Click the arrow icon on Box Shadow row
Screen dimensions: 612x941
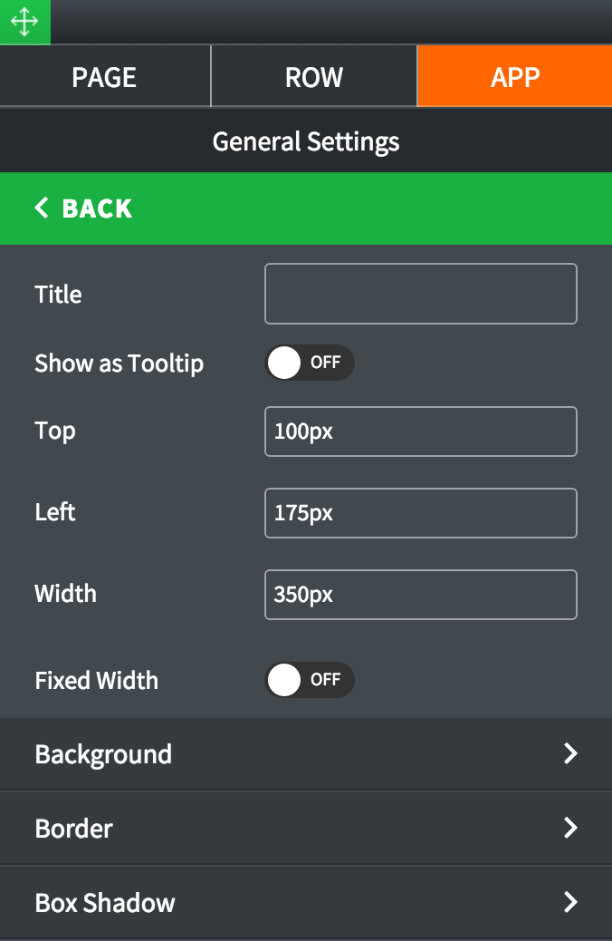click(x=570, y=902)
